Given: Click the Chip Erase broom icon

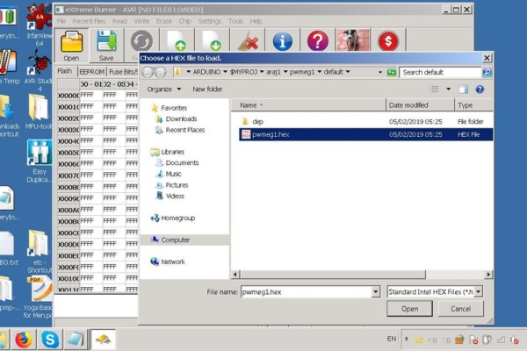Looking at the screenshot, I should 248,40.
